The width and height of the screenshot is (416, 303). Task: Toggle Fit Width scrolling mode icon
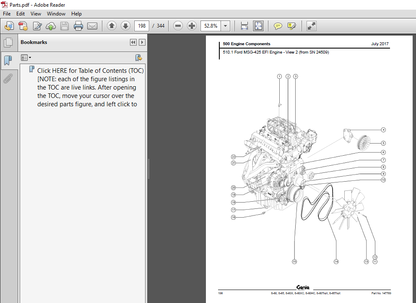(x=244, y=26)
